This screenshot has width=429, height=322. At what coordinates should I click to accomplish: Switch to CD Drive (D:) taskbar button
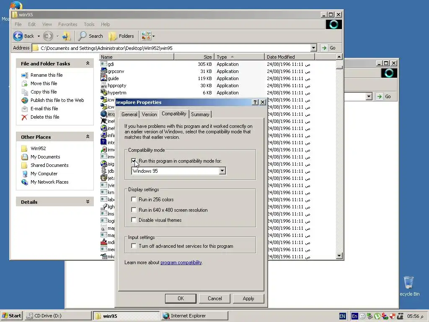[x=58, y=316]
